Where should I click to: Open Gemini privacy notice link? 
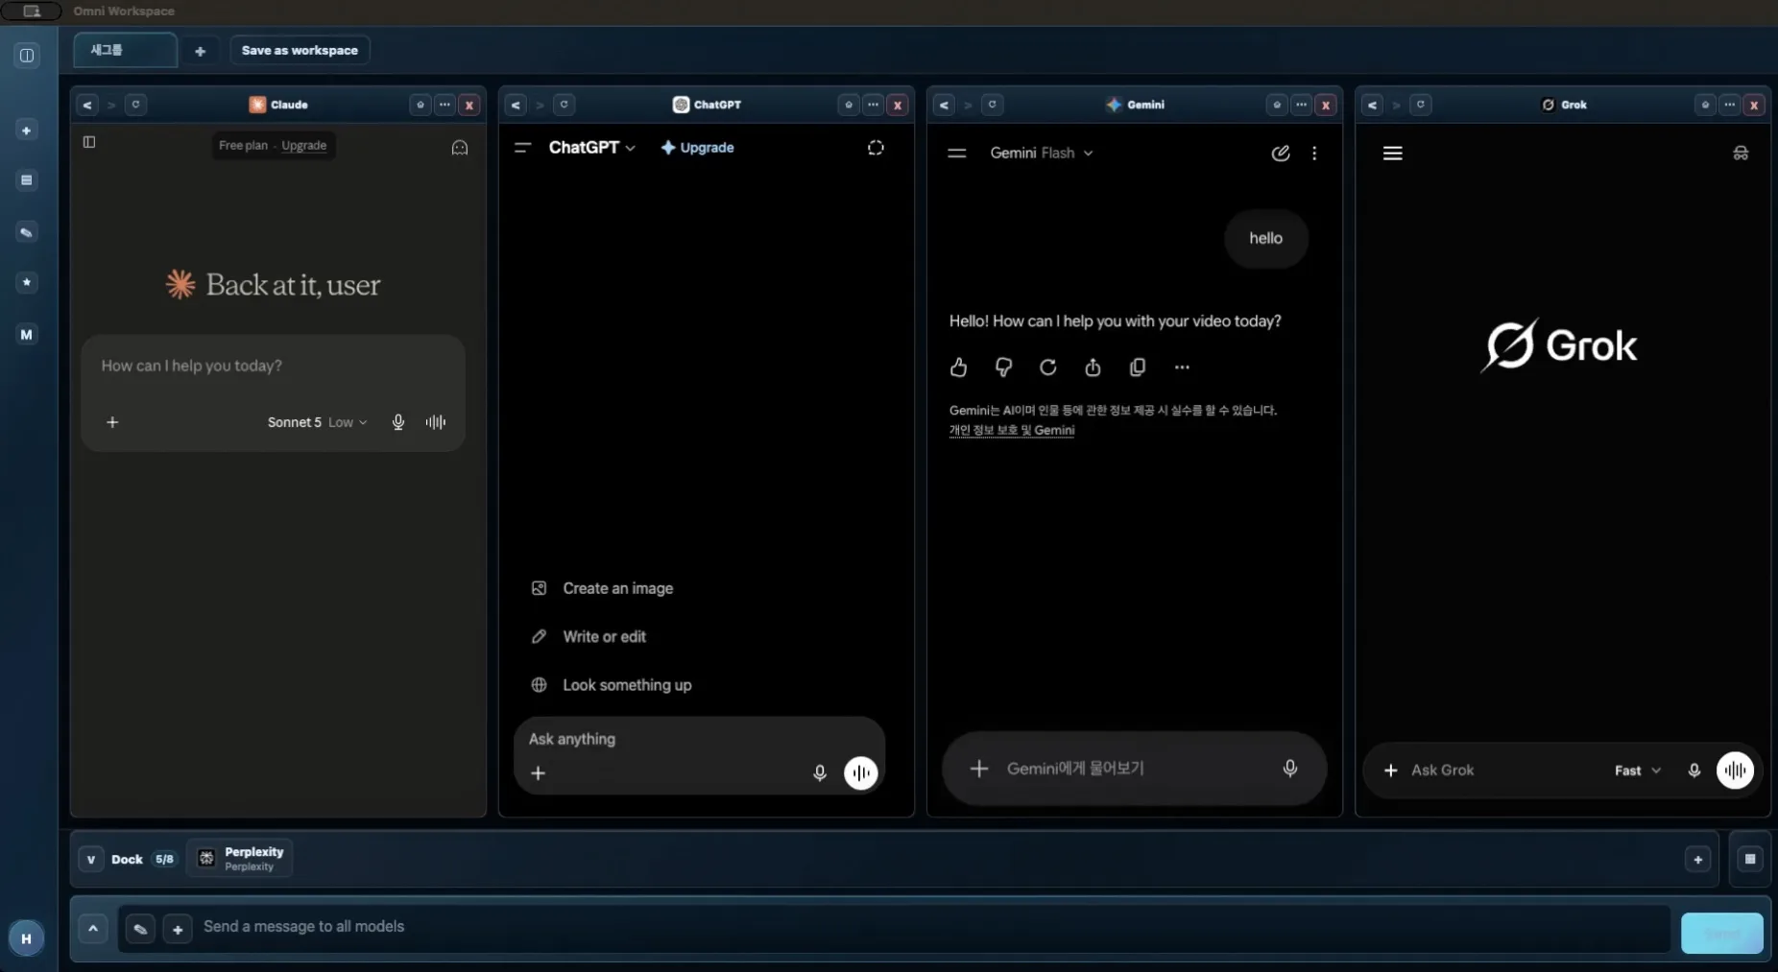pos(1012,430)
